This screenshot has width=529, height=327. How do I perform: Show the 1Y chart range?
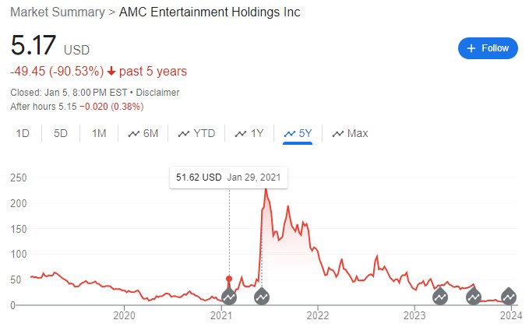[249, 133]
